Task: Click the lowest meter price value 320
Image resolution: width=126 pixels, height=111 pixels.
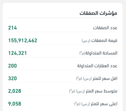Action: [13, 78]
